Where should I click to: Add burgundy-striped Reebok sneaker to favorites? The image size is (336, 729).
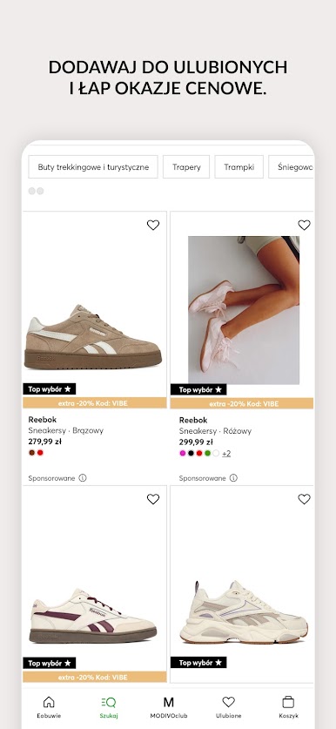[x=153, y=499]
